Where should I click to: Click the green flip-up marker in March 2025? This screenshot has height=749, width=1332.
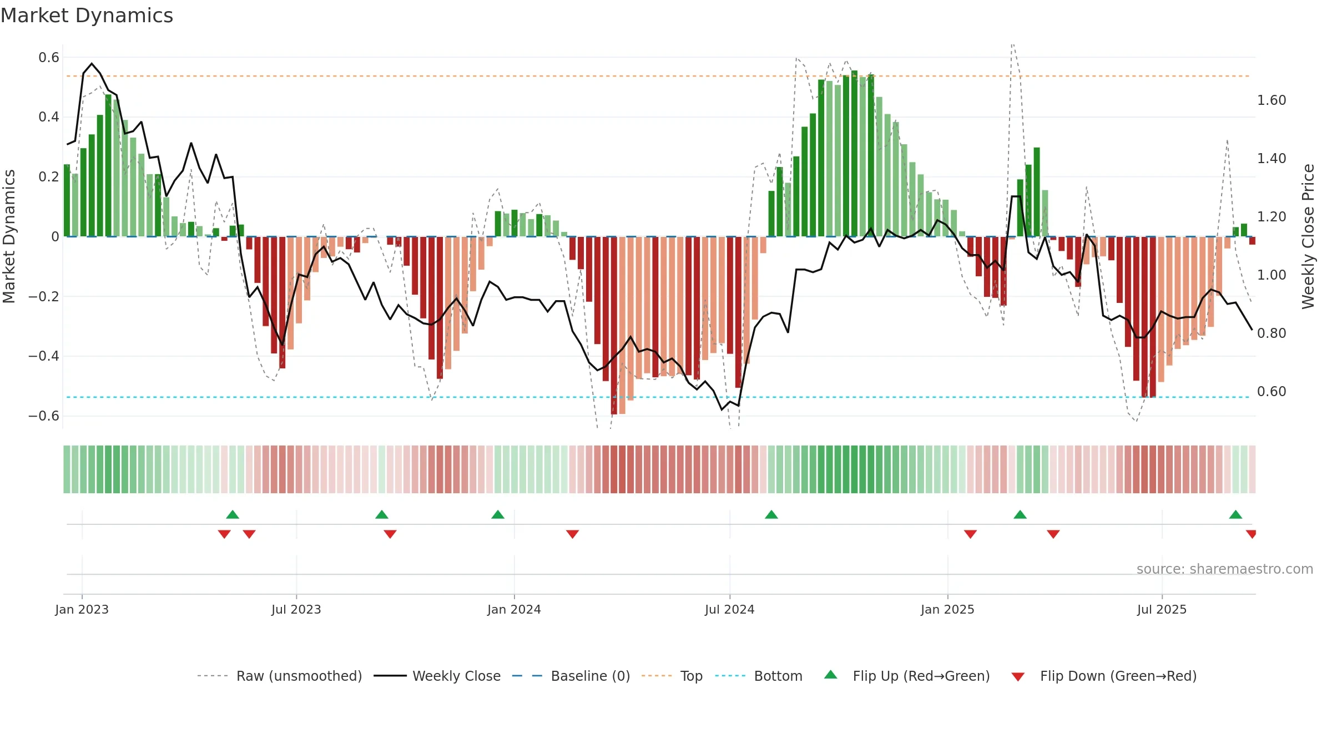1020,514
